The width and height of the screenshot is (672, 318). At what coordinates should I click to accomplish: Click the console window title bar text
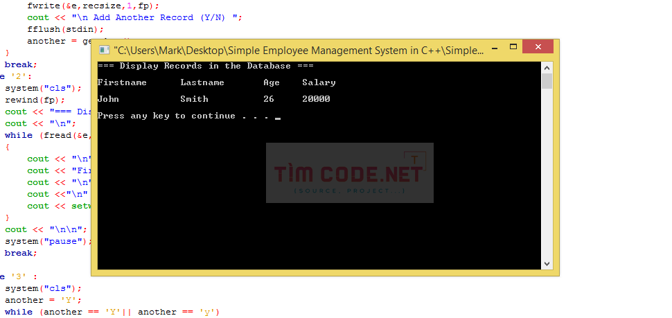299,51
